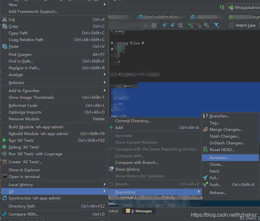Image resolution: width=260 pixels, height=221 pixels.
Task: Select Directory Path menu item
Action: tap(55, 206)
